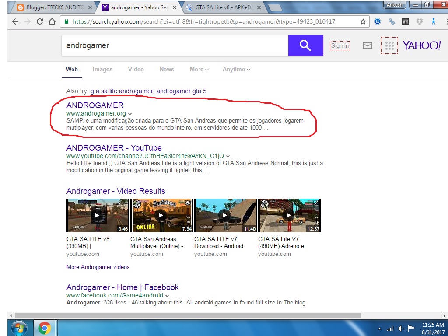
Task: Play GTA SA Lite V7 (490MB) video thumbnail
Action: 290,215
